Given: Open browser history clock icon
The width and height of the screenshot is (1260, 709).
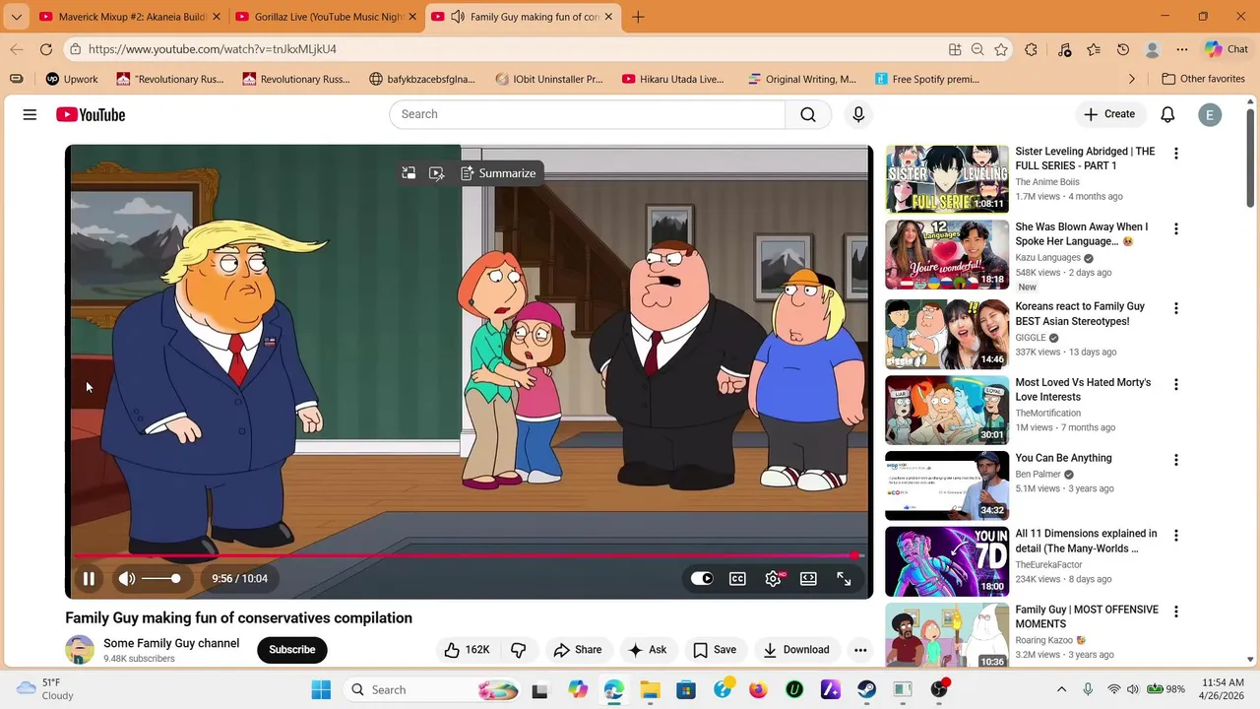Looking at the screenshot, I should tap(1123, 49).
